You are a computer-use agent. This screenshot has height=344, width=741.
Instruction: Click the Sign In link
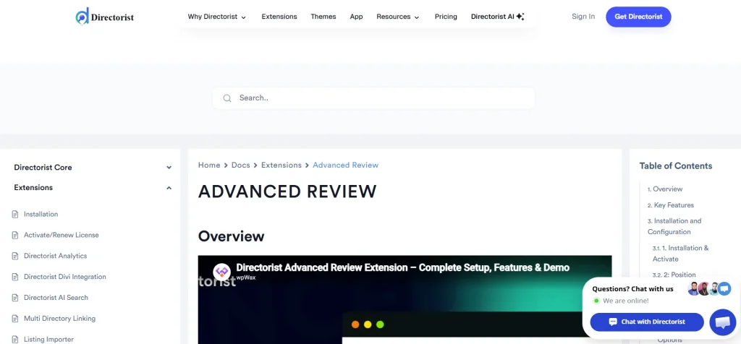(583, 17)
